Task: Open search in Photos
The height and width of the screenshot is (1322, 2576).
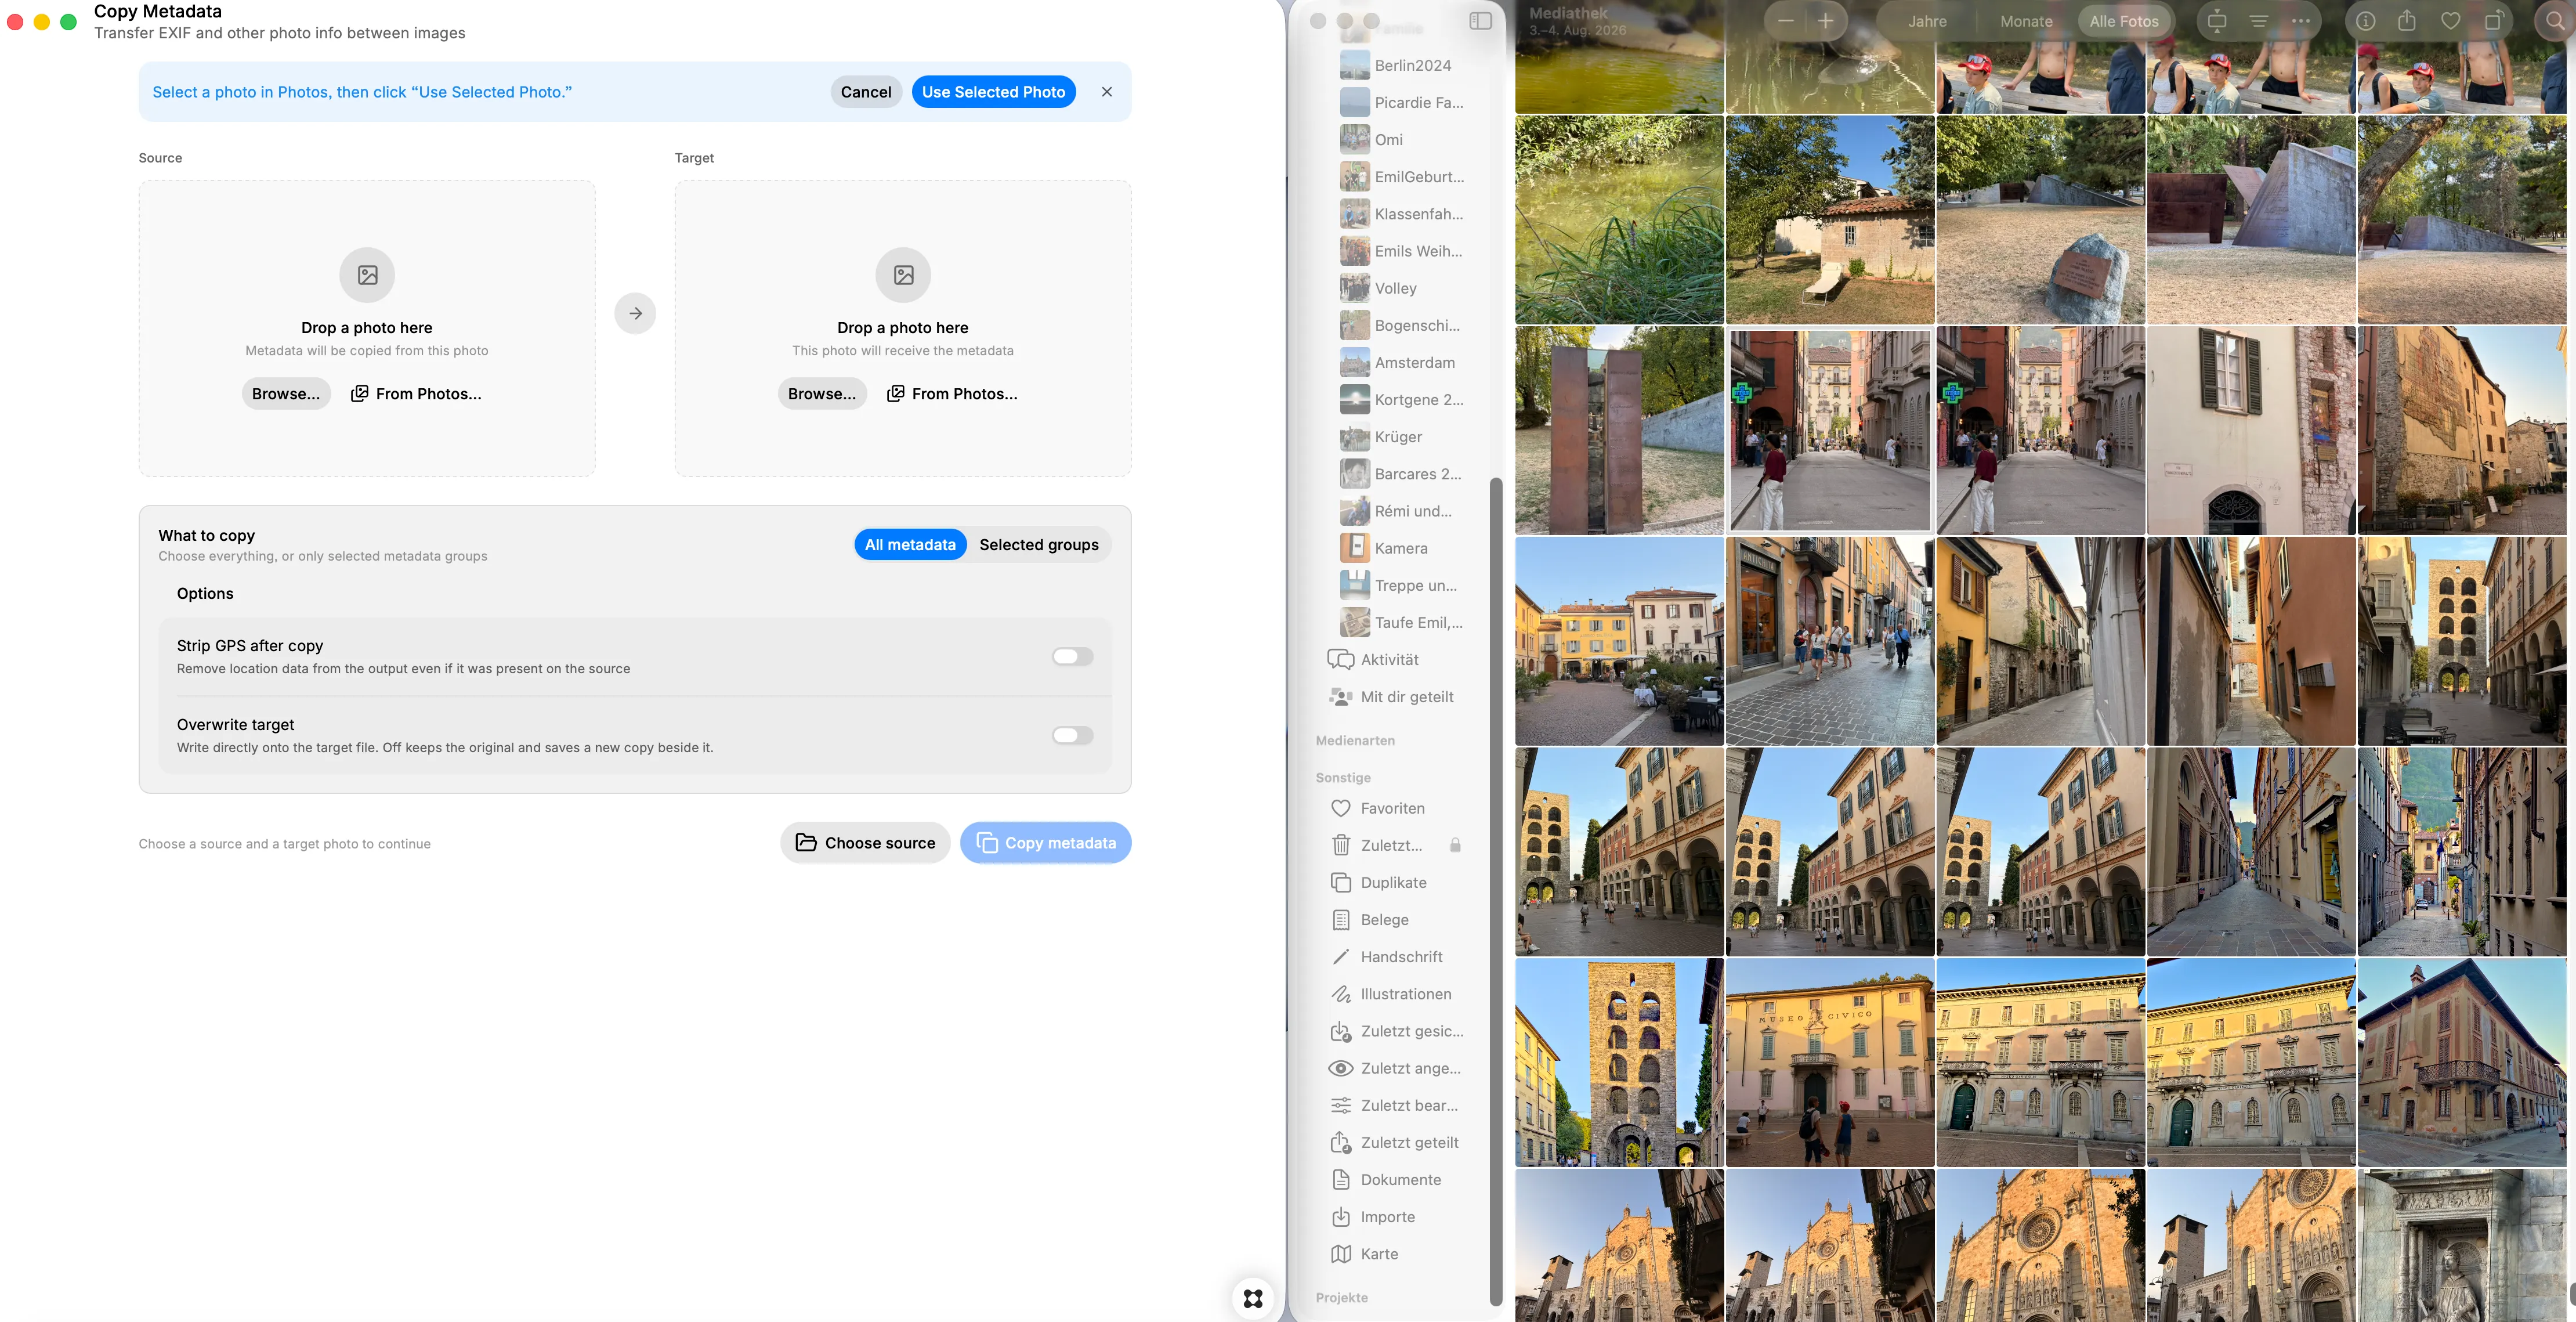Action: click(2555, 21)
